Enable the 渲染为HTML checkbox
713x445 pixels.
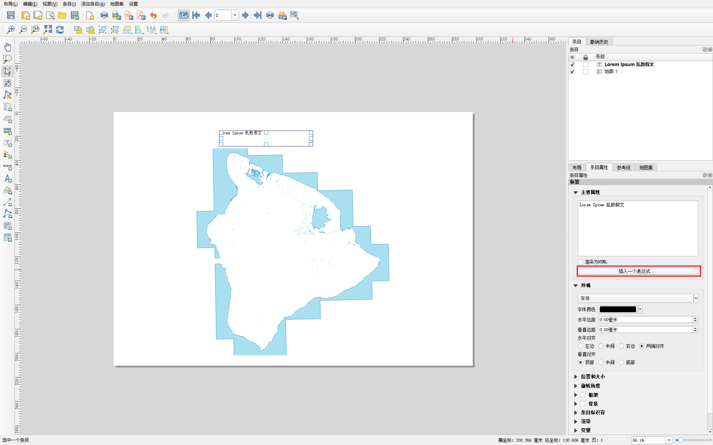click(580, 262)
